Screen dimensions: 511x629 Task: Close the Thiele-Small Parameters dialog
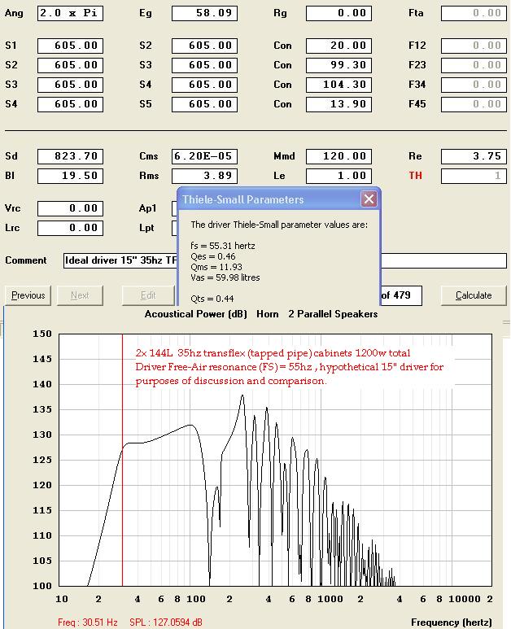[369, 199]
